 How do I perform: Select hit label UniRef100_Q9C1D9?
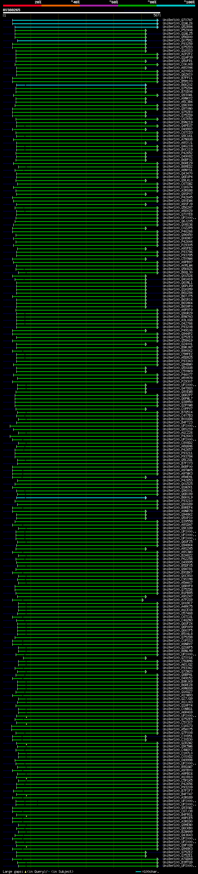click(x=178, y=528)
